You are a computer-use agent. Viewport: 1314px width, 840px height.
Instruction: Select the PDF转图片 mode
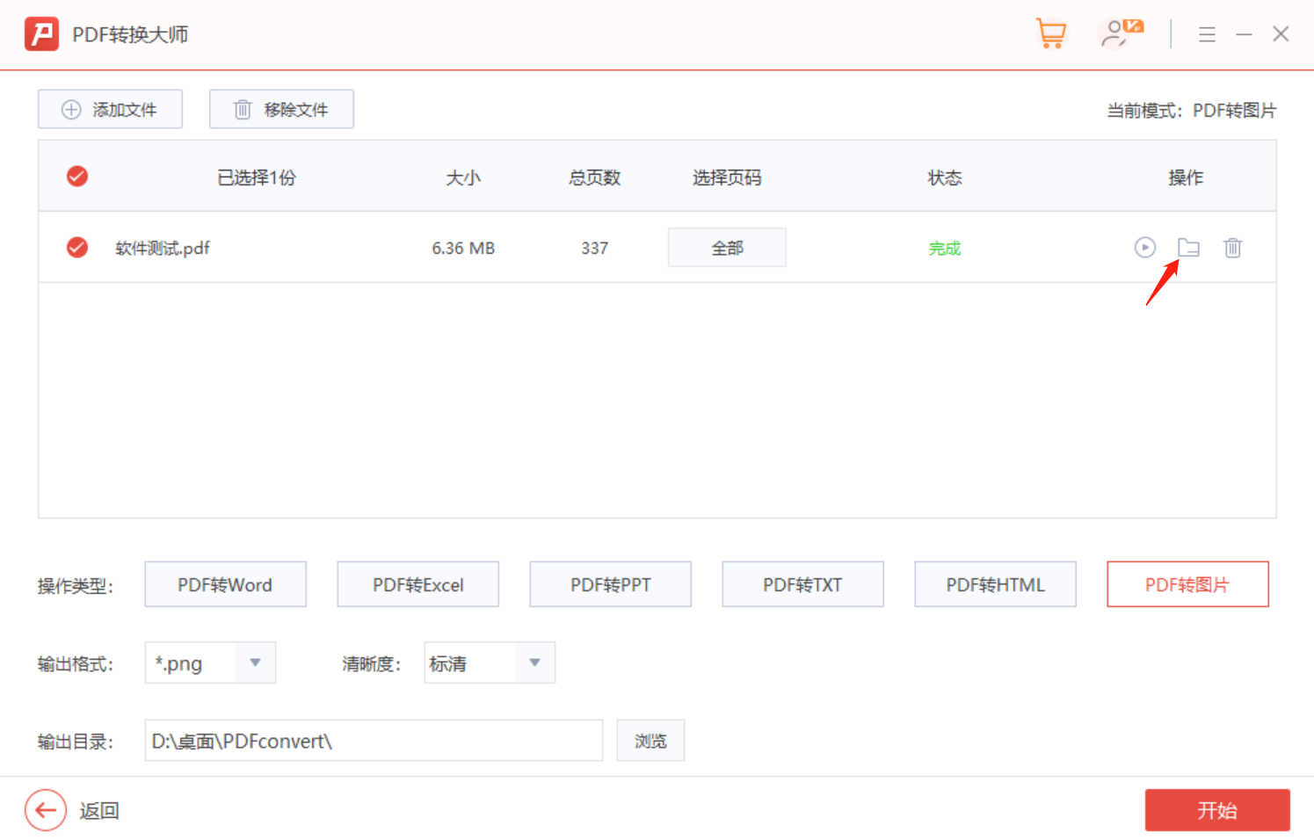pos(1187,584)
